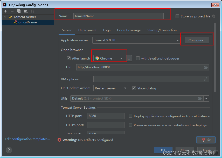Viewport: 222px width, 158px height.
Task: Toggle Store as project file checkbox
Action: [177, 16]
